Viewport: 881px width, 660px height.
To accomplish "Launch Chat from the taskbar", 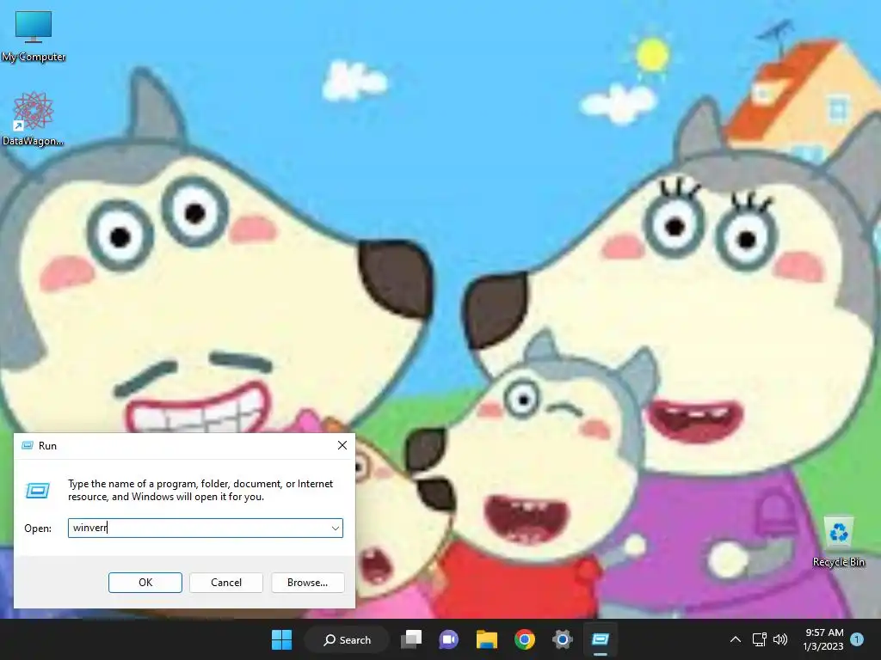I will coord(448,639).
